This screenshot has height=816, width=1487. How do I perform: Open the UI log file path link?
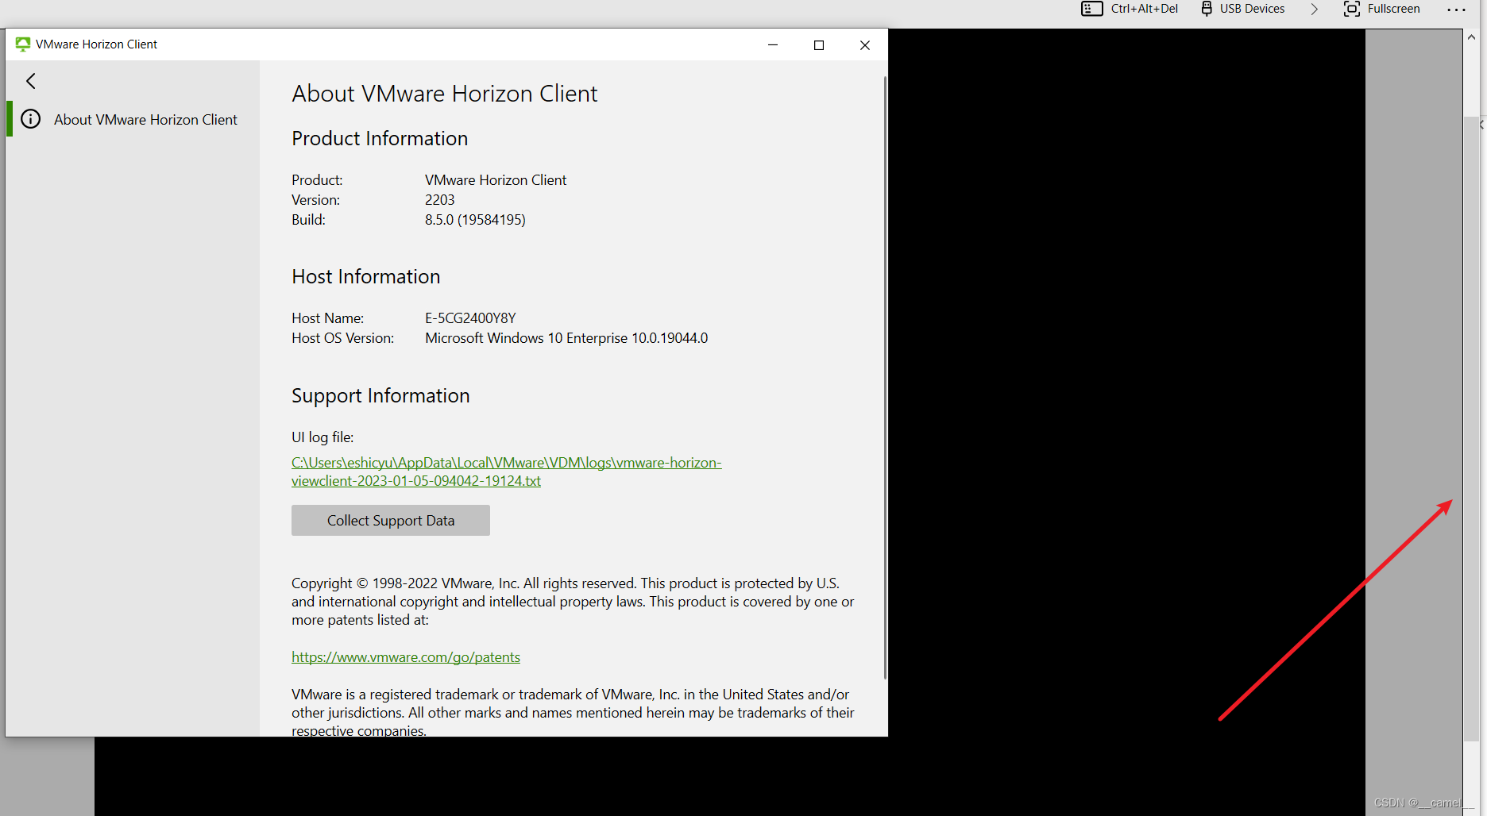(506, 472)
